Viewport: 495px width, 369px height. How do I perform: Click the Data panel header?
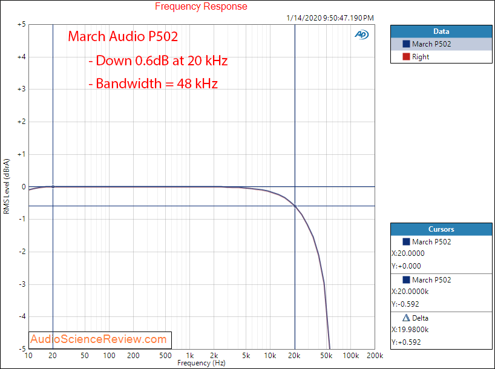tap(441, 31)
